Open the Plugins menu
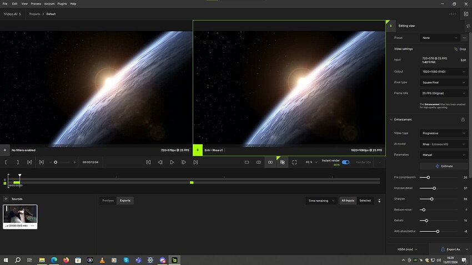The height and width of the screenshot is (265, 472). [x=62, y=3]
